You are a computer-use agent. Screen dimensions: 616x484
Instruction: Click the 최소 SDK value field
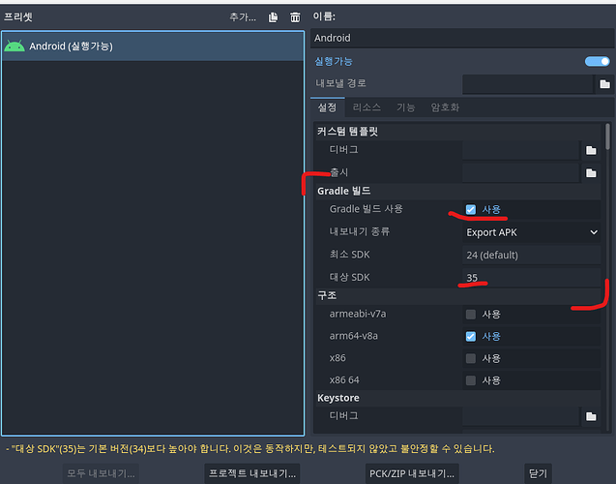click(532, 256)
